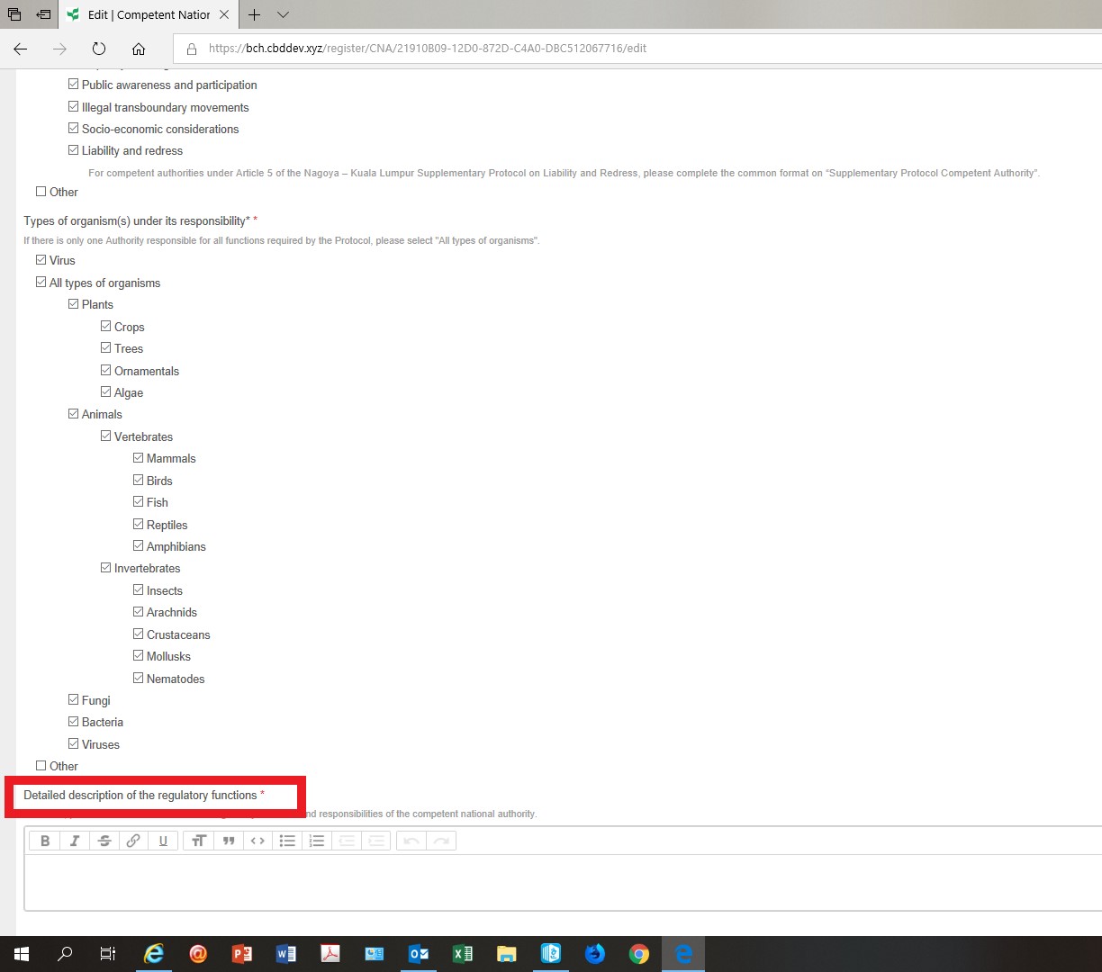
Task: Insert a block quote with the quote icon
Action: [229, 841]
